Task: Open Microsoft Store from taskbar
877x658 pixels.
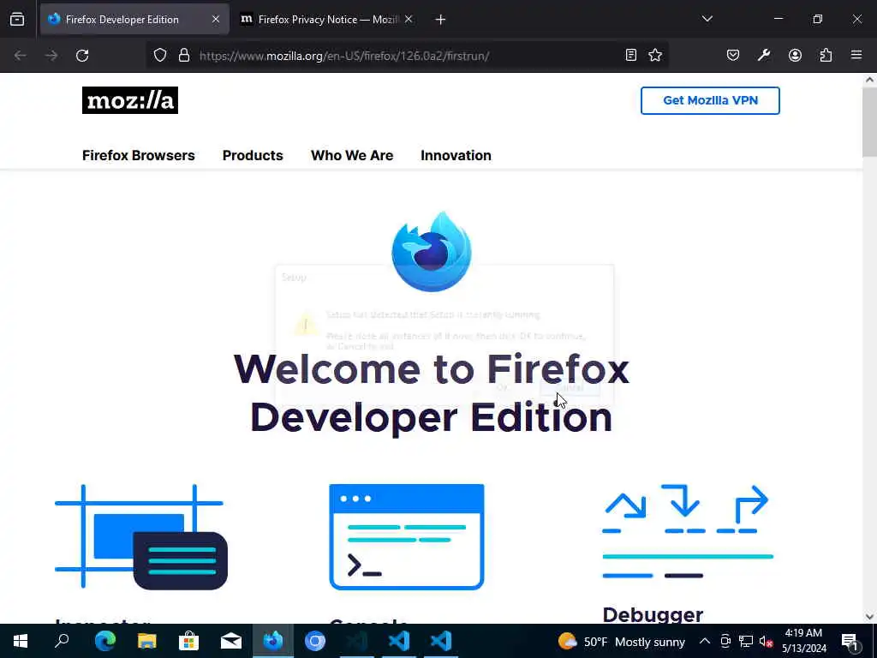Action: tap(189, 641)
